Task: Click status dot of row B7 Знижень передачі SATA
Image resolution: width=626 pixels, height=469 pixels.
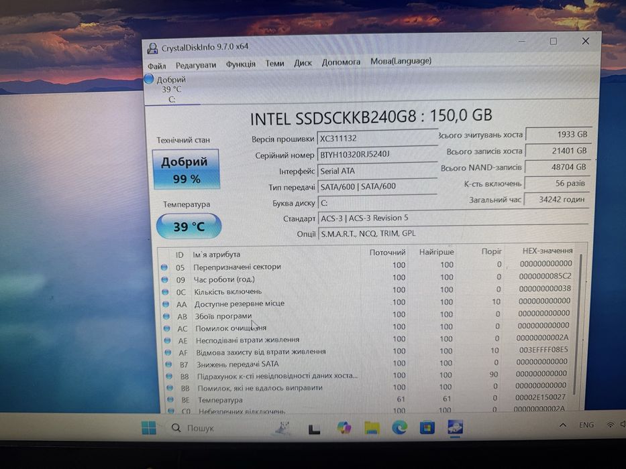Action: point(168,364)
